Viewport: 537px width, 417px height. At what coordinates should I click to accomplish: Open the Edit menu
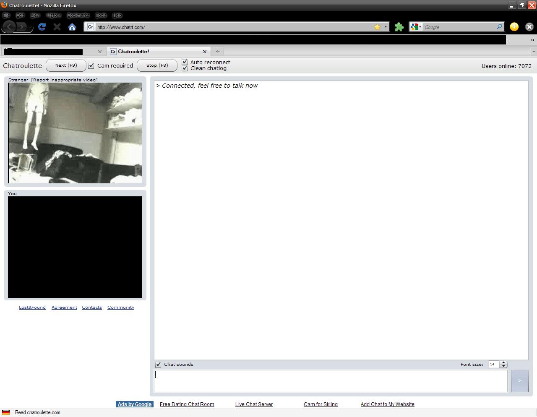tap(21, 15)
